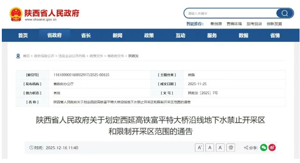Click the 主题分类 field label
This screenshot has width=300, height=163.
click(x=167, y=75)
